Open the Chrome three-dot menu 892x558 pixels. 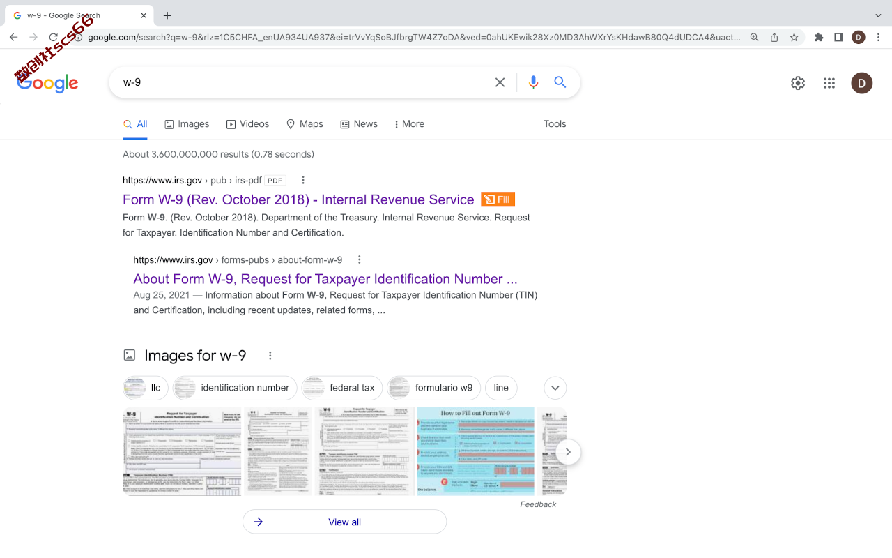click(x=879, y=38)
